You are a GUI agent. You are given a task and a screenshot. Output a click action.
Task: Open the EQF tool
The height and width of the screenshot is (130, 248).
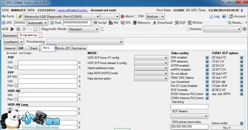click(x=180, y=23)
